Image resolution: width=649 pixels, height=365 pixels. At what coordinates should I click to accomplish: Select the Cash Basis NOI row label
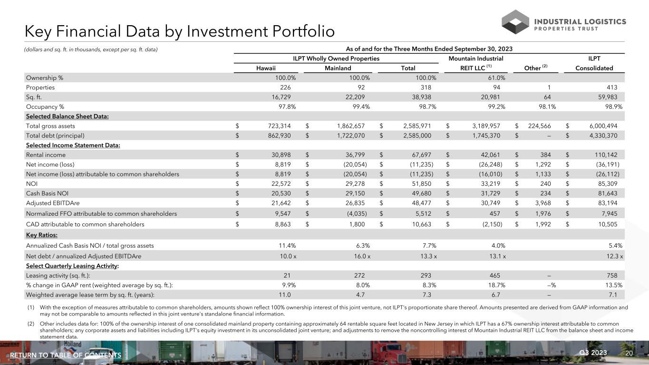click(47, 193)
